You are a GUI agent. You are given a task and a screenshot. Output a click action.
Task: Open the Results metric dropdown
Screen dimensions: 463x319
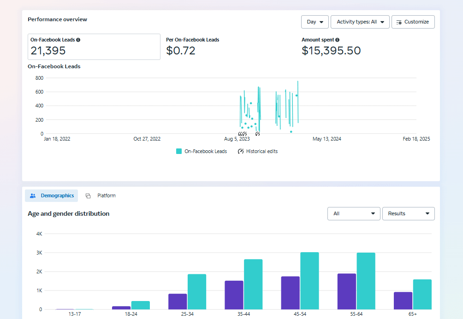[408, 213]
